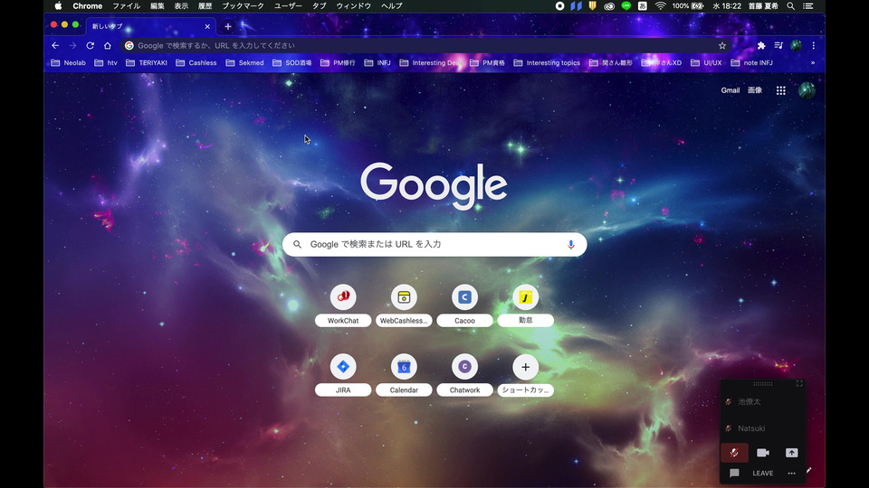Screen dimensions: 869x488
Task: Reload the current page
Action: [91, 46]
